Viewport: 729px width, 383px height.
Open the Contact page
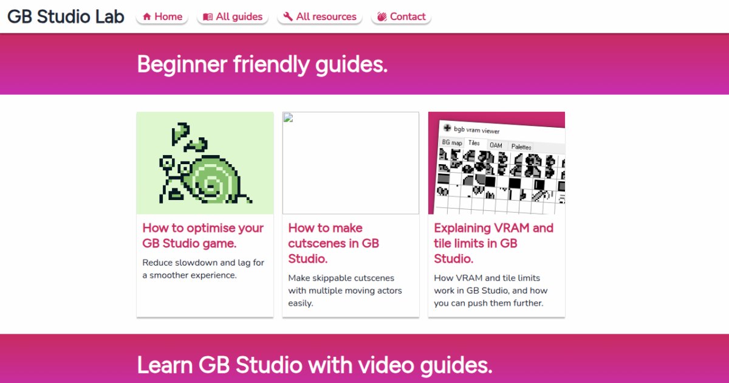[401, 17]
